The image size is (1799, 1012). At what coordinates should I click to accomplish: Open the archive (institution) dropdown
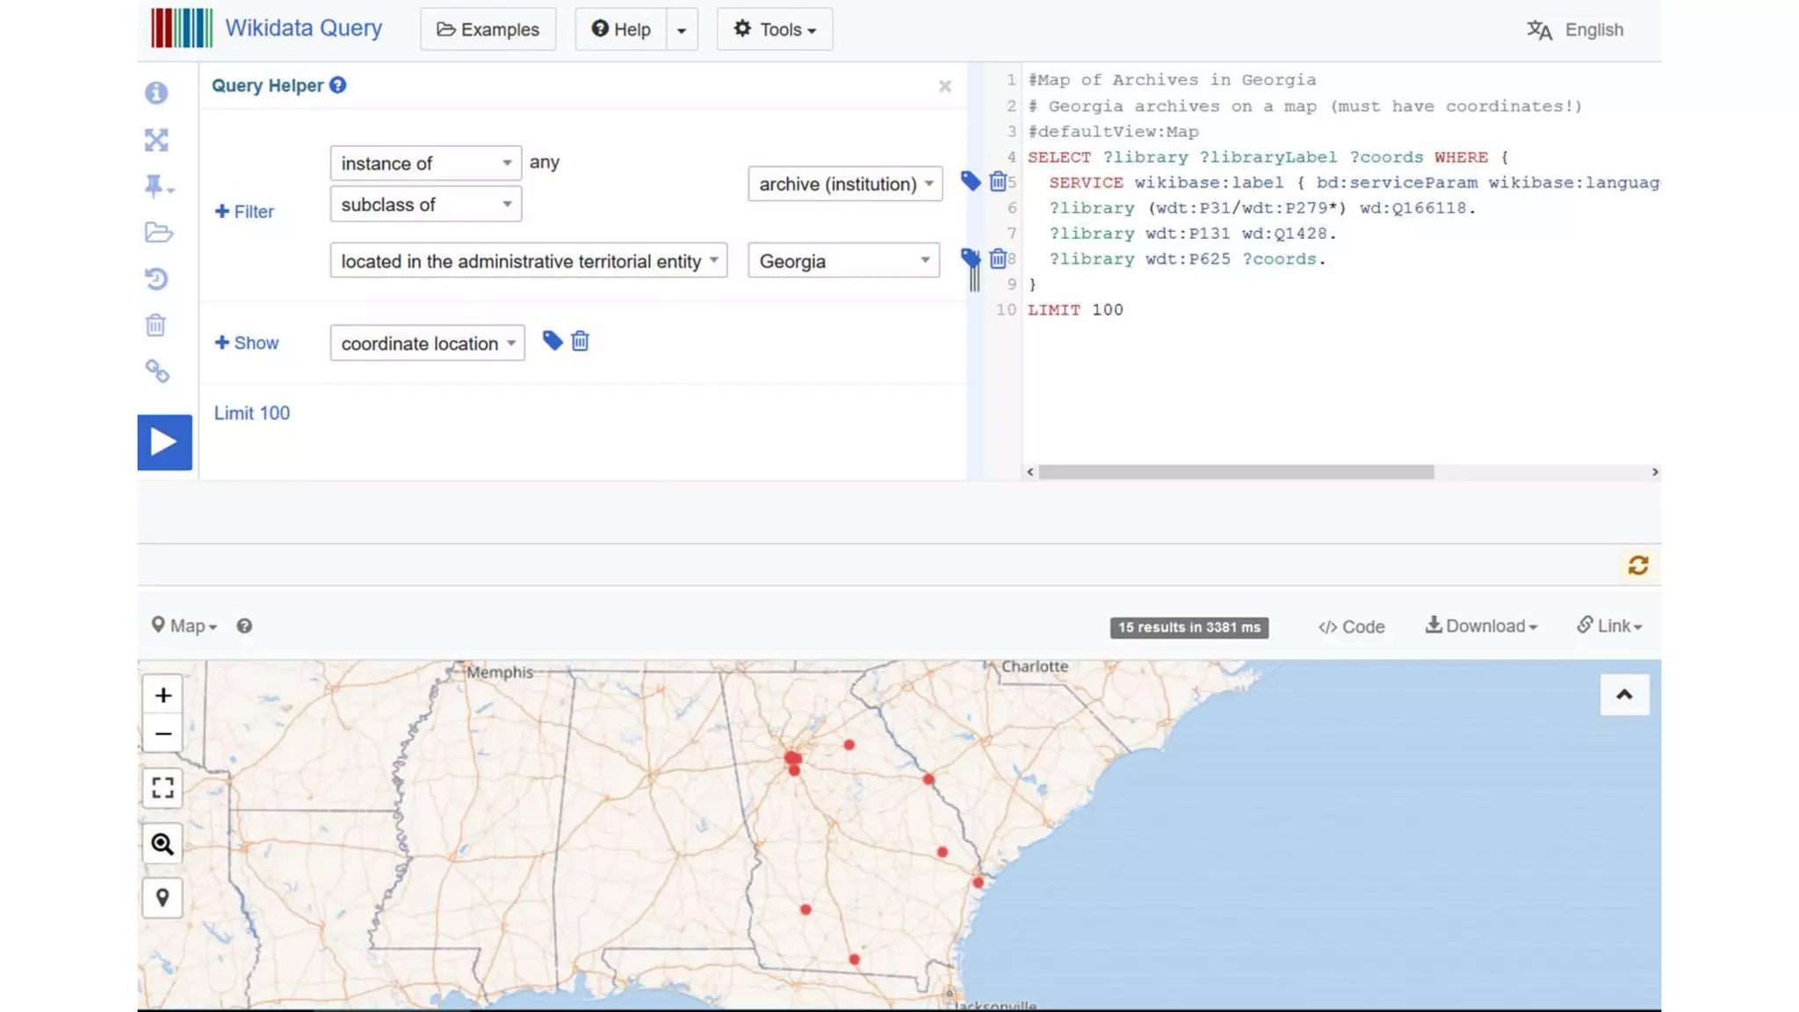(x=844, y=184)
